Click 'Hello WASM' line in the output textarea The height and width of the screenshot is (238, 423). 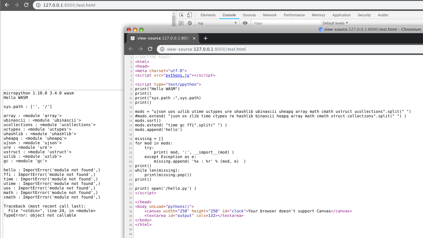coord(16,97)
